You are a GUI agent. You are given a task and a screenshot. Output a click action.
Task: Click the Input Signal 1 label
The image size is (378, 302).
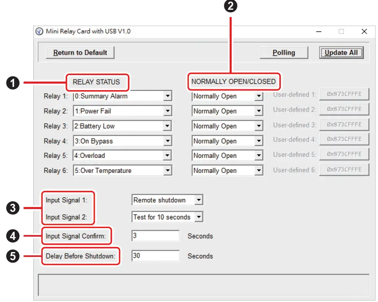(x=67, y=200)
